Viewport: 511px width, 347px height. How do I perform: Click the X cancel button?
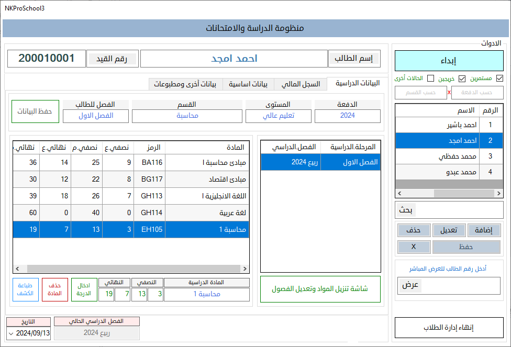(414, 247)
